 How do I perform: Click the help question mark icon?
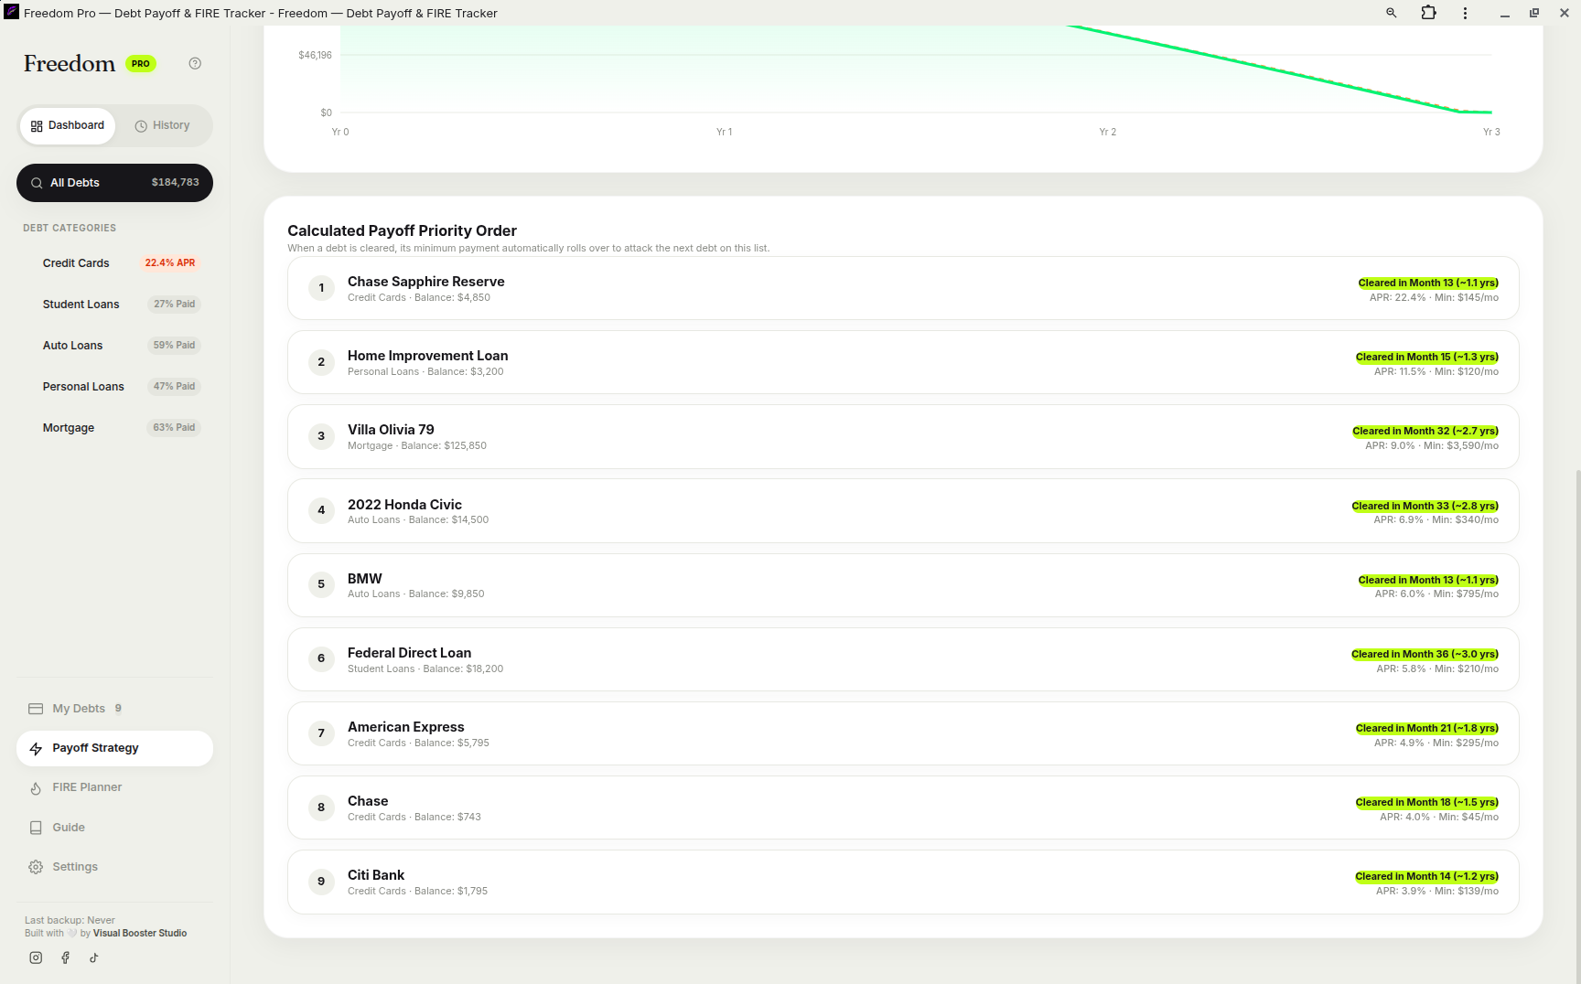[195, 64]
